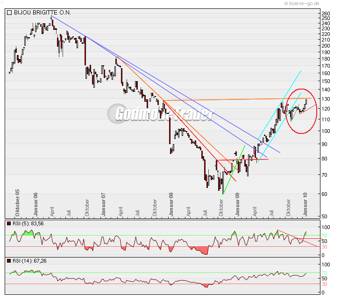Image resolution: width=341 pixels, height=299 pixels.
Task: Select the RSI (14): 67,26 label
Action: coord(29,261)
